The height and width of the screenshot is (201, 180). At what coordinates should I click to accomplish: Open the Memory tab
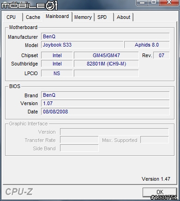click(83, 17)
